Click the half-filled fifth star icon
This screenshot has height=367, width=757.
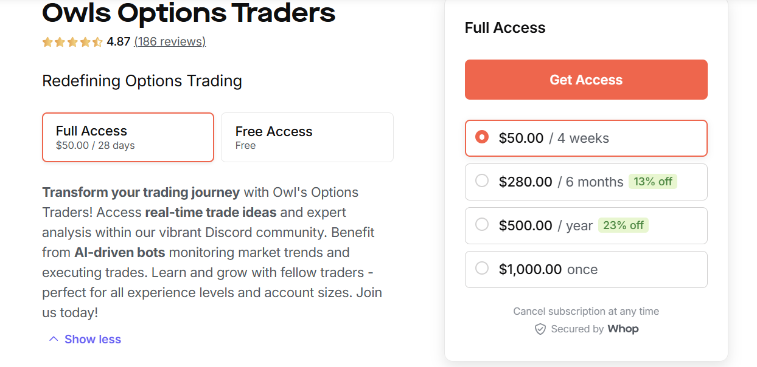tap(97, 42)
